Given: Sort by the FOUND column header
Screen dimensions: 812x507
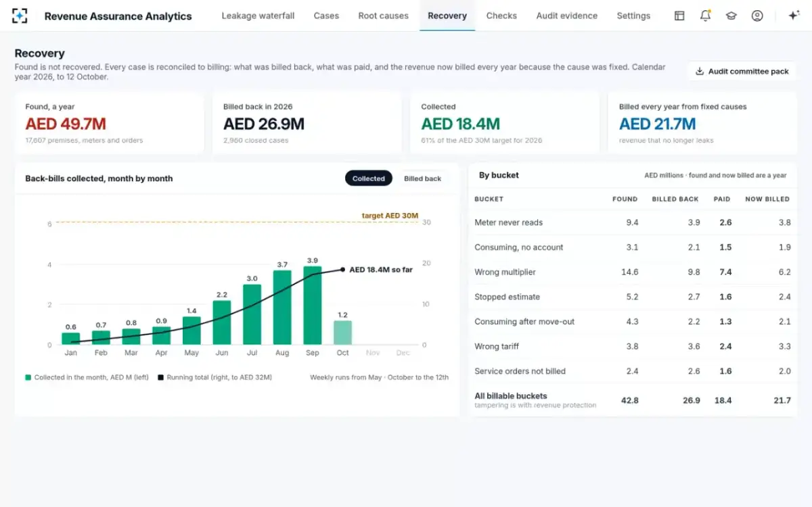Looking at the screenshot, I should click(x=625, y=199).
